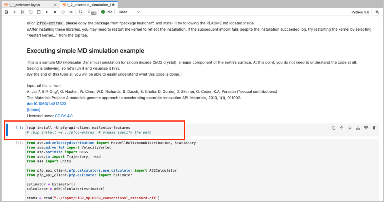Open the Python 3.8 kernel selector
Screen dimensions: 384x202
[x=361, y=12]
